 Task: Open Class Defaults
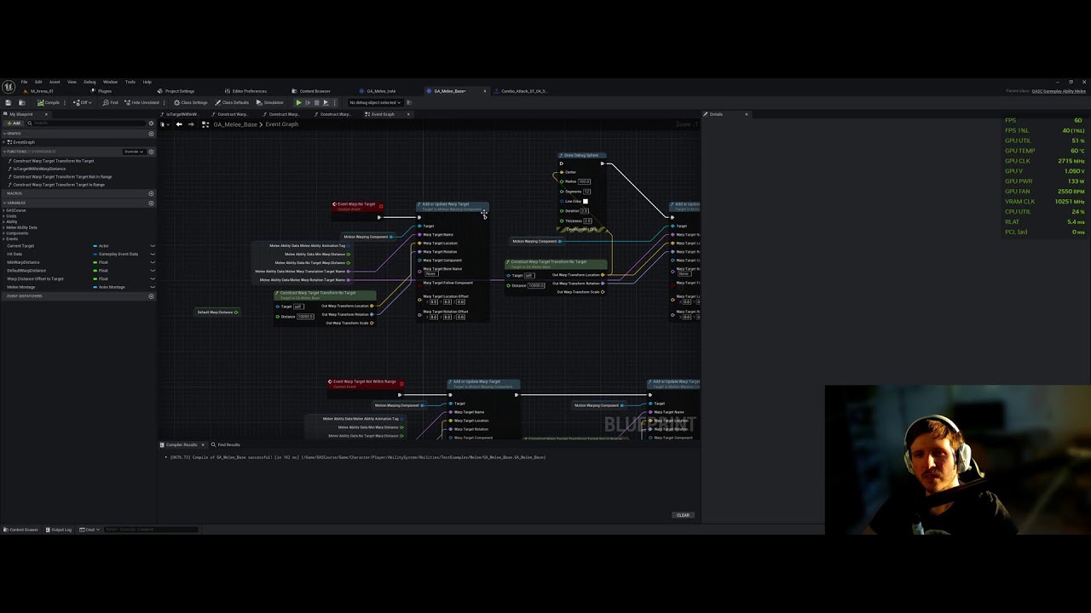click(x=231, y=102)
